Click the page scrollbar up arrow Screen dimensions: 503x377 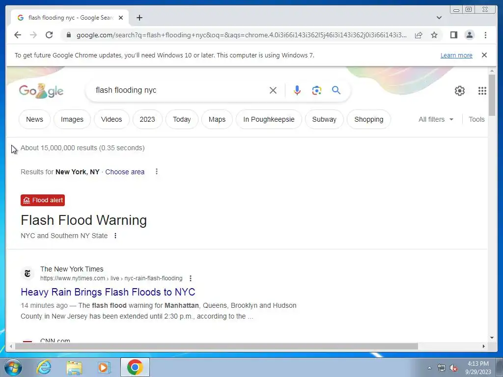point(492,71)
